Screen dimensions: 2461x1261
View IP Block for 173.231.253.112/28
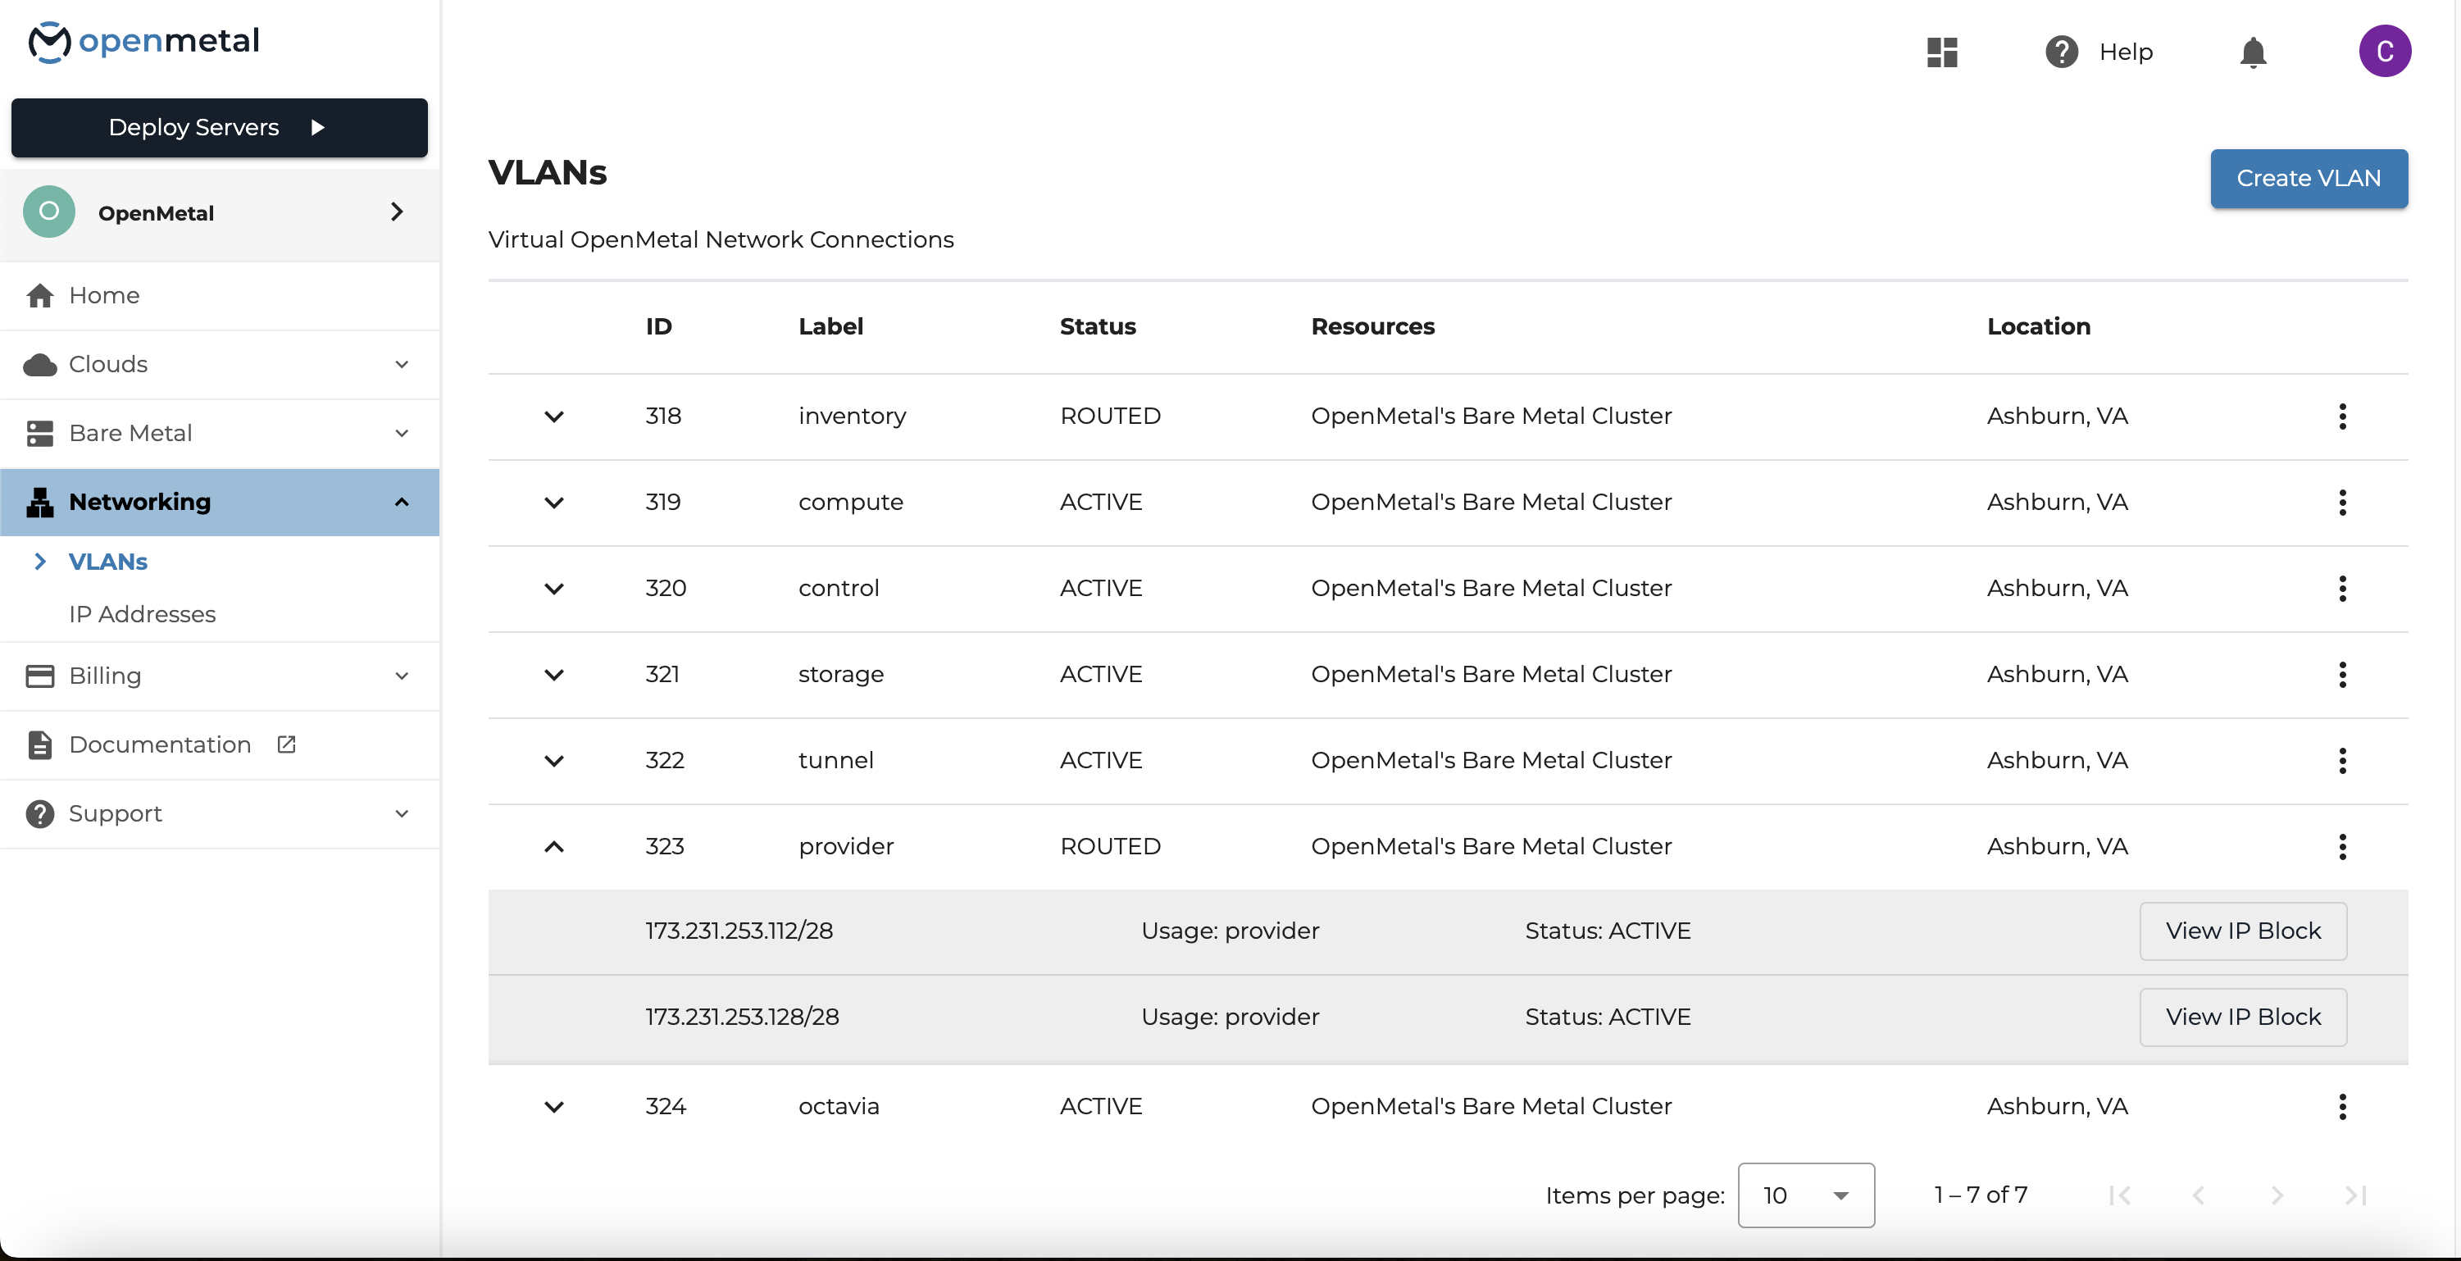2241,931
